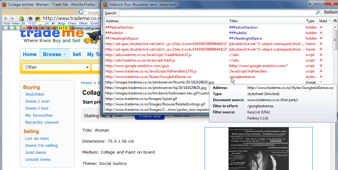The width and height of the screenshot is (338, 170).
Task: Click red X state for doubleclick tile=1 row
Action: click(321, 49)
